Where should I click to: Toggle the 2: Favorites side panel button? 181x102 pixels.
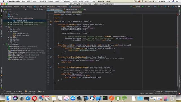[1, 72]
